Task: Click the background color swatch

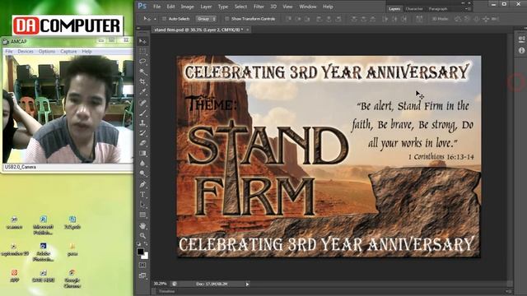Action: (146, 257)
